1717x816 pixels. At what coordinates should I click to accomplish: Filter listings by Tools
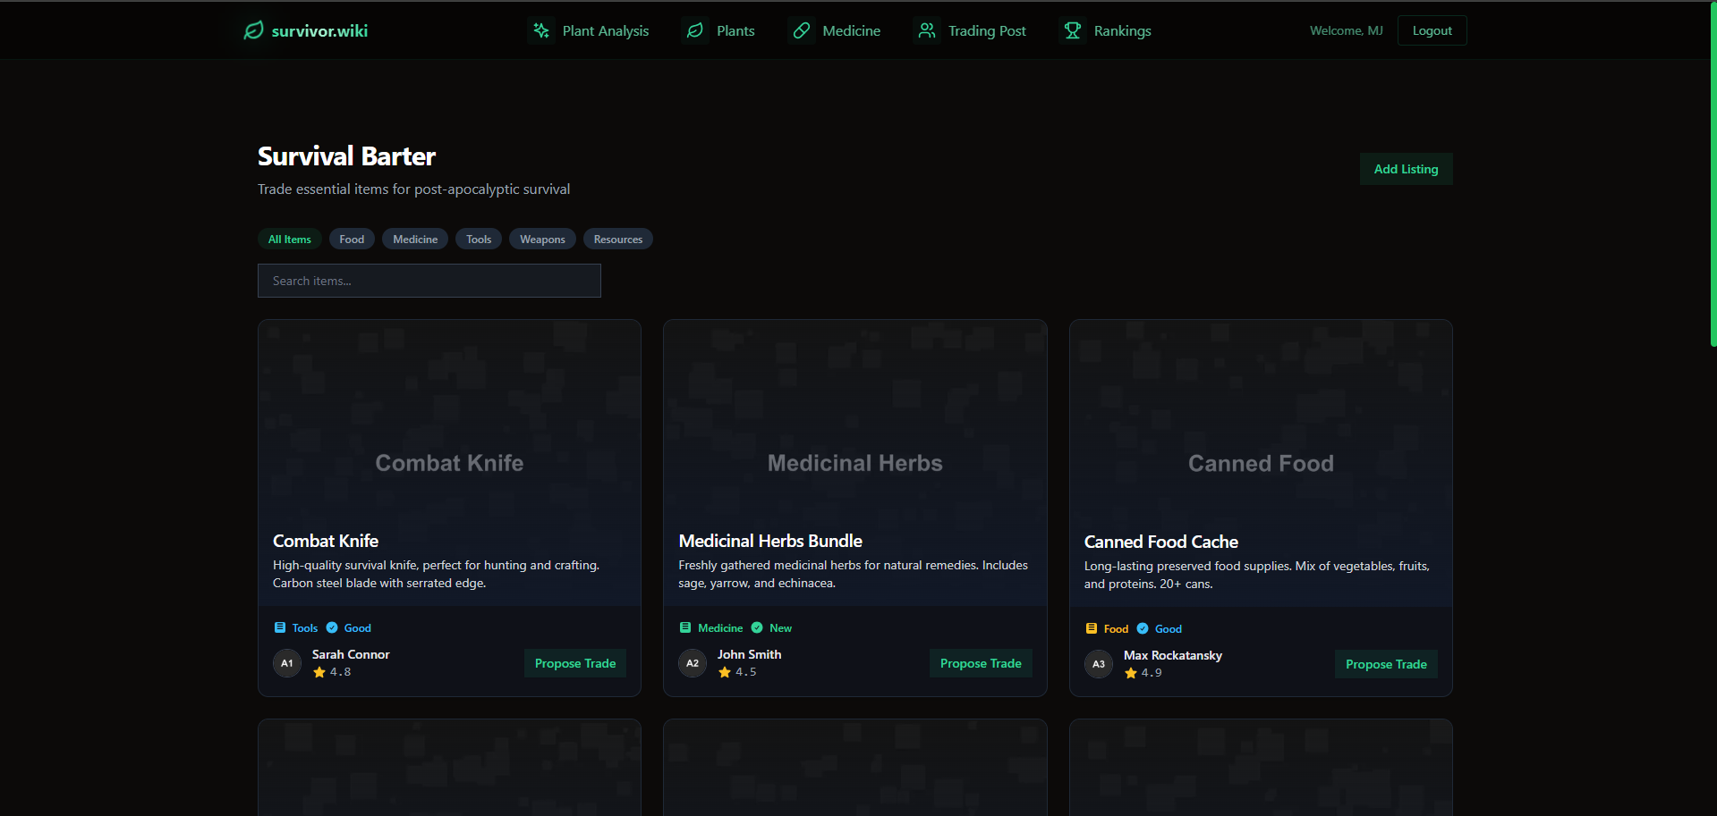[479, 239]
